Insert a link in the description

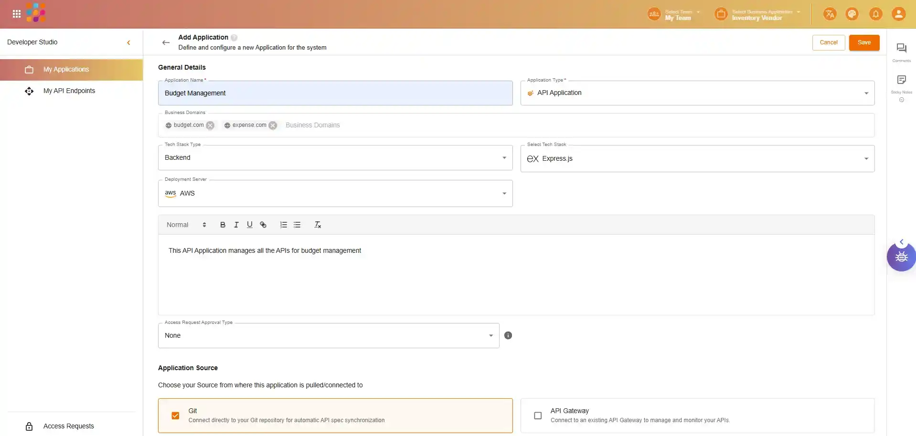click(263, 225)
